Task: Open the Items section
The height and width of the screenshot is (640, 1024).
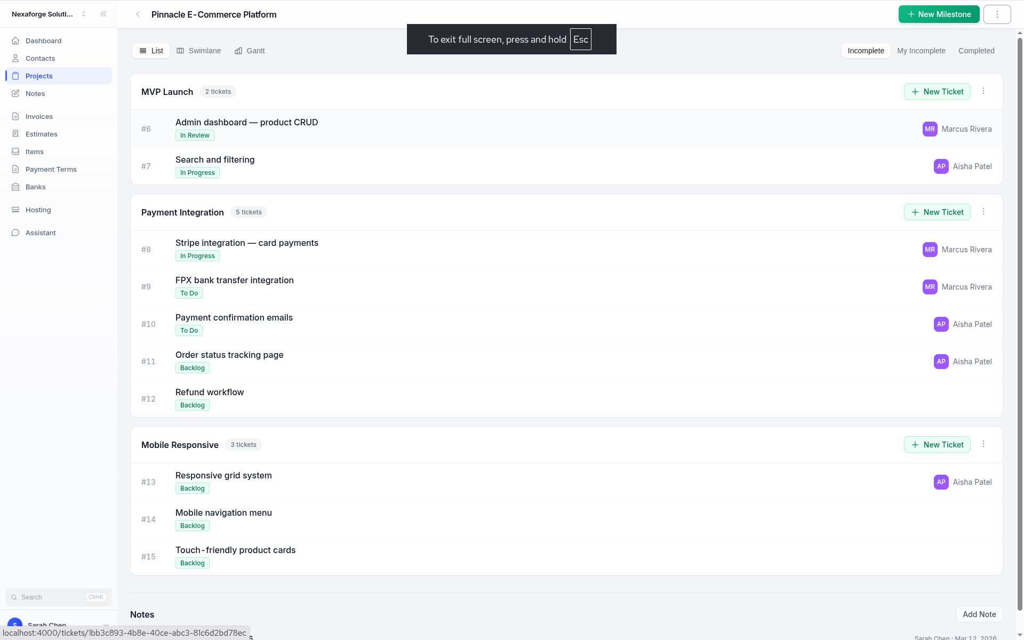Action: pyautogui.click(x=16, y=151)
